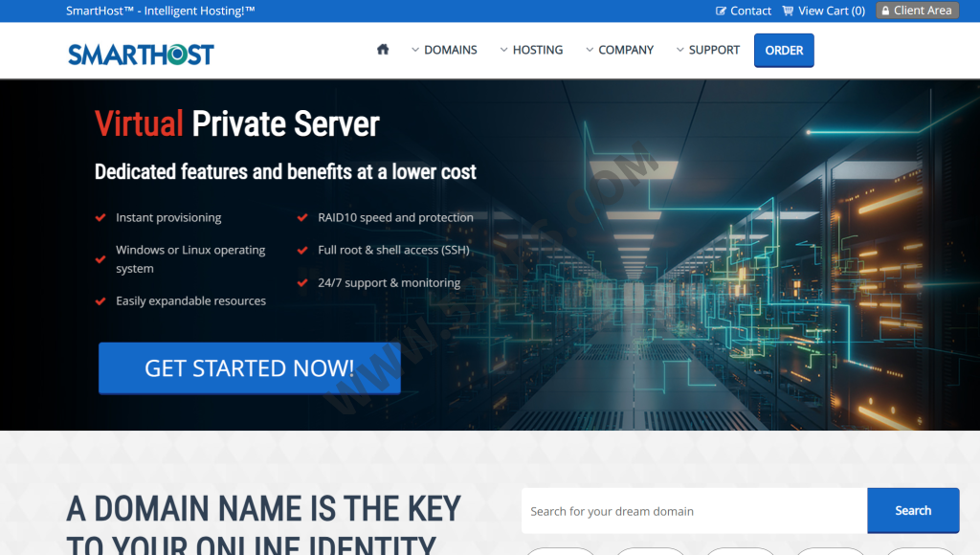This screenshot has height=555, width=980.
Task: Click 'Dedicated features and benefits at a lower cost'
Action: tap(285, 172)
